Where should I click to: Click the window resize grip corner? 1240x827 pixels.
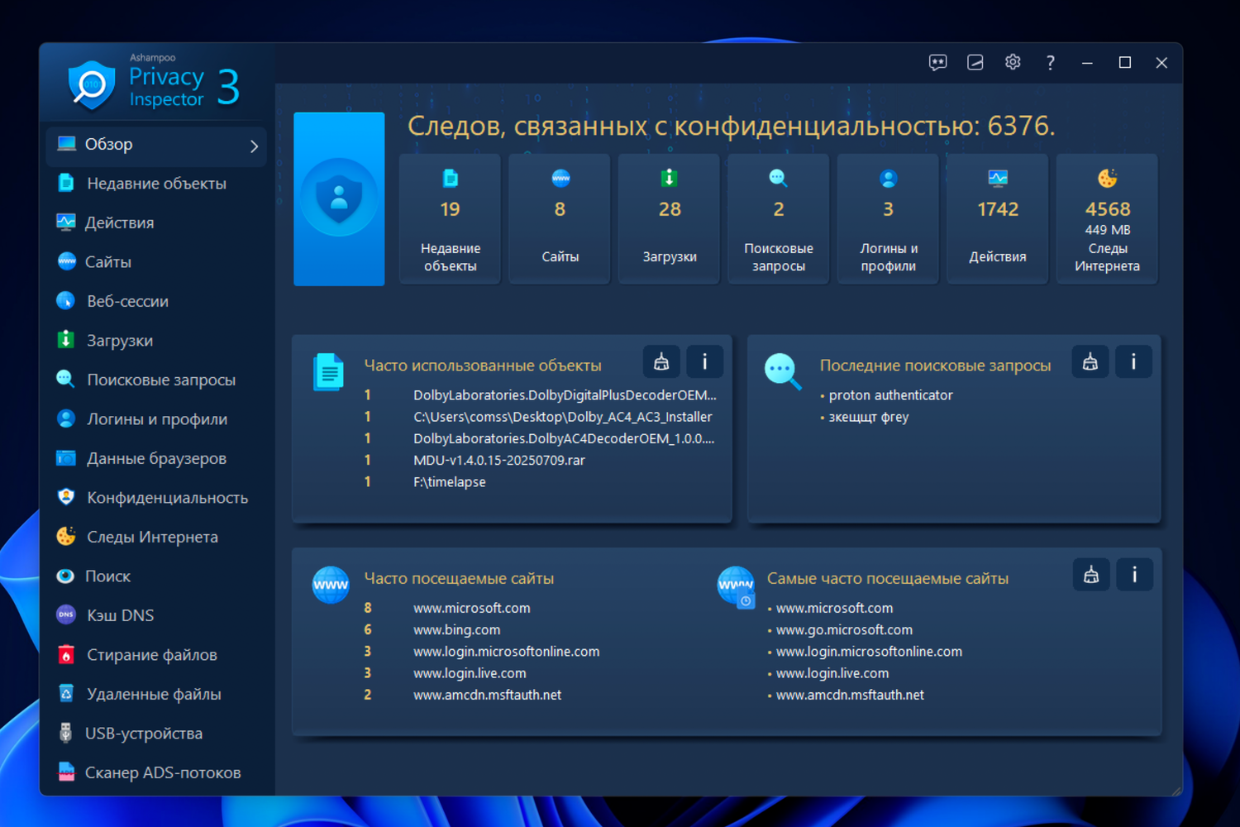tap(1176, 790)
